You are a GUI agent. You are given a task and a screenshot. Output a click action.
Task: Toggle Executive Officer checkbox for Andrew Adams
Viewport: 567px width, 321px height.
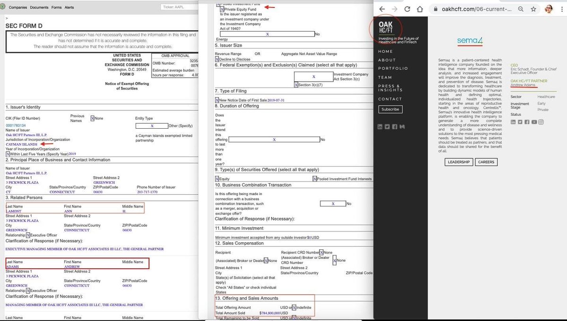pyautogui.click(x=28, y=291)
